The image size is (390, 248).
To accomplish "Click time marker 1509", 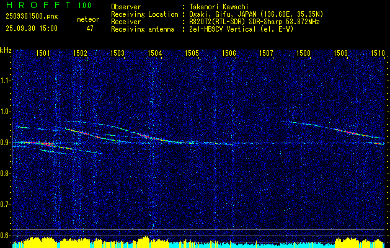I will point(341,53).
